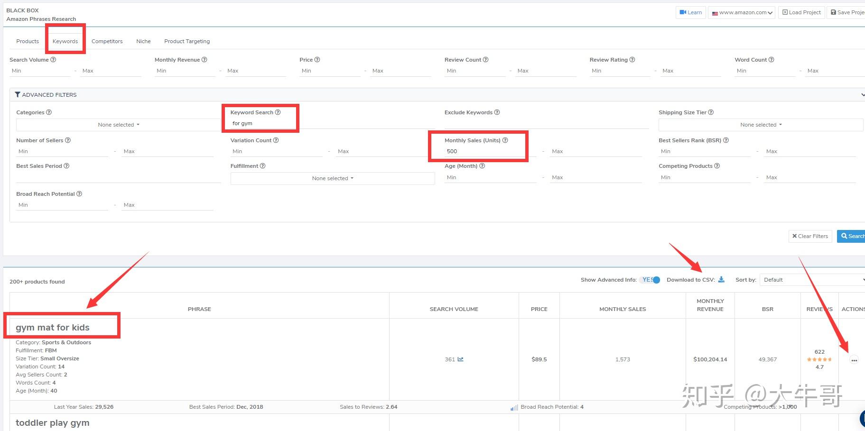
Task: Click the Advanced Filters funnel icon
Action: click(x=18, y=95)
